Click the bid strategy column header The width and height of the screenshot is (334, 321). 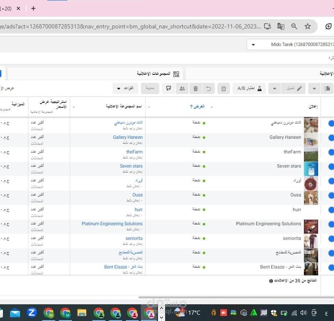[53, 104]
